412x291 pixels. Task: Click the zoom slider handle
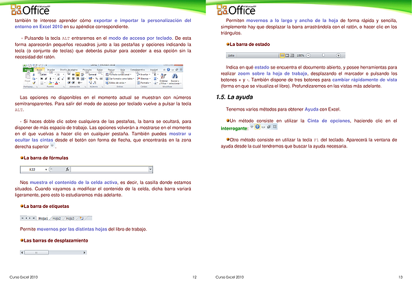[323, 55]
